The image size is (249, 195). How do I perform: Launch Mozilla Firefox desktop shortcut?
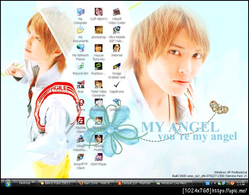click(x=99, y=139)
